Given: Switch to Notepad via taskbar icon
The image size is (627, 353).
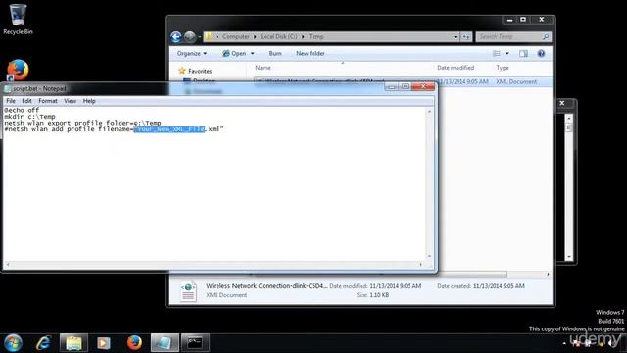Looking at the screenshot, I should (165, 343).
